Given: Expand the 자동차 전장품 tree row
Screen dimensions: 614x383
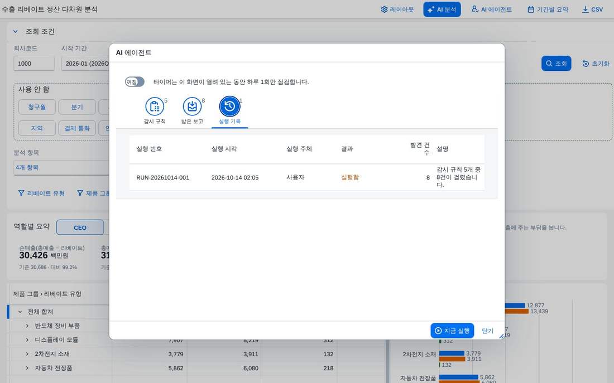Looking at the screenshot, I should click(x=27, y=368).
